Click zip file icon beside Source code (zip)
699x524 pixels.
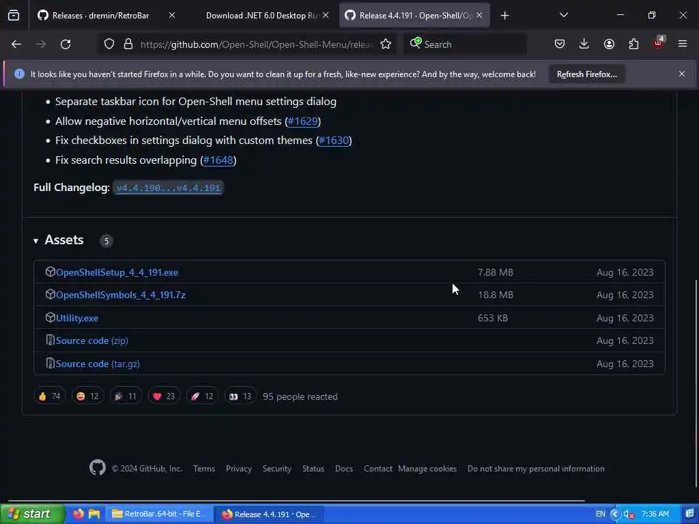tap(51, 340)
